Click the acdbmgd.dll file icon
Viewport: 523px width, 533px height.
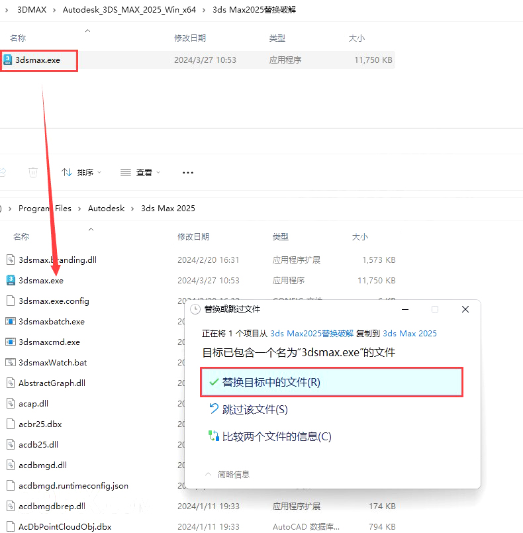(11, 465)
